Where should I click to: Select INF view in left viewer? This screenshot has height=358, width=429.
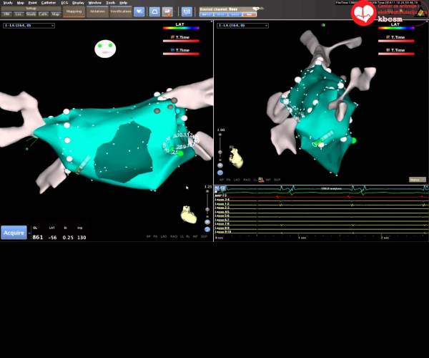[195, 236]
